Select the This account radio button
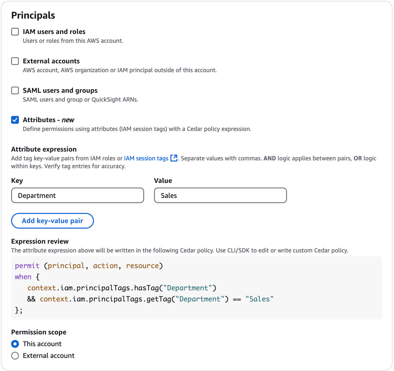 pyautogui.click(x=15, y=344)
